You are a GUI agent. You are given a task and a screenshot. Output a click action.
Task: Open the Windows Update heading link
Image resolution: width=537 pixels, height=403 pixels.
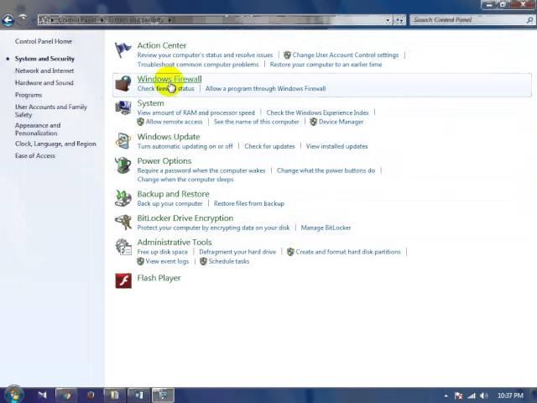[x=169, y=136]
